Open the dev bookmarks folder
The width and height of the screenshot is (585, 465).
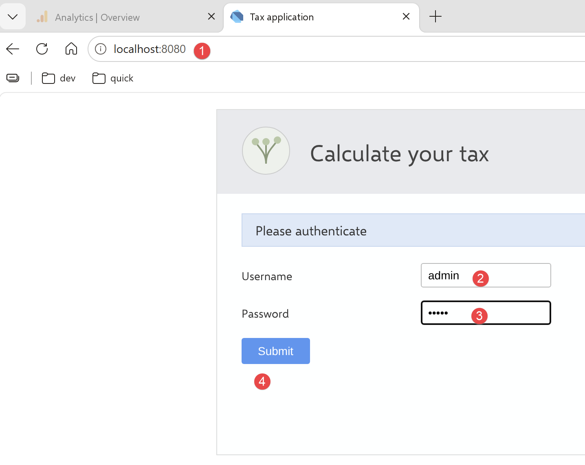(59, 78)
